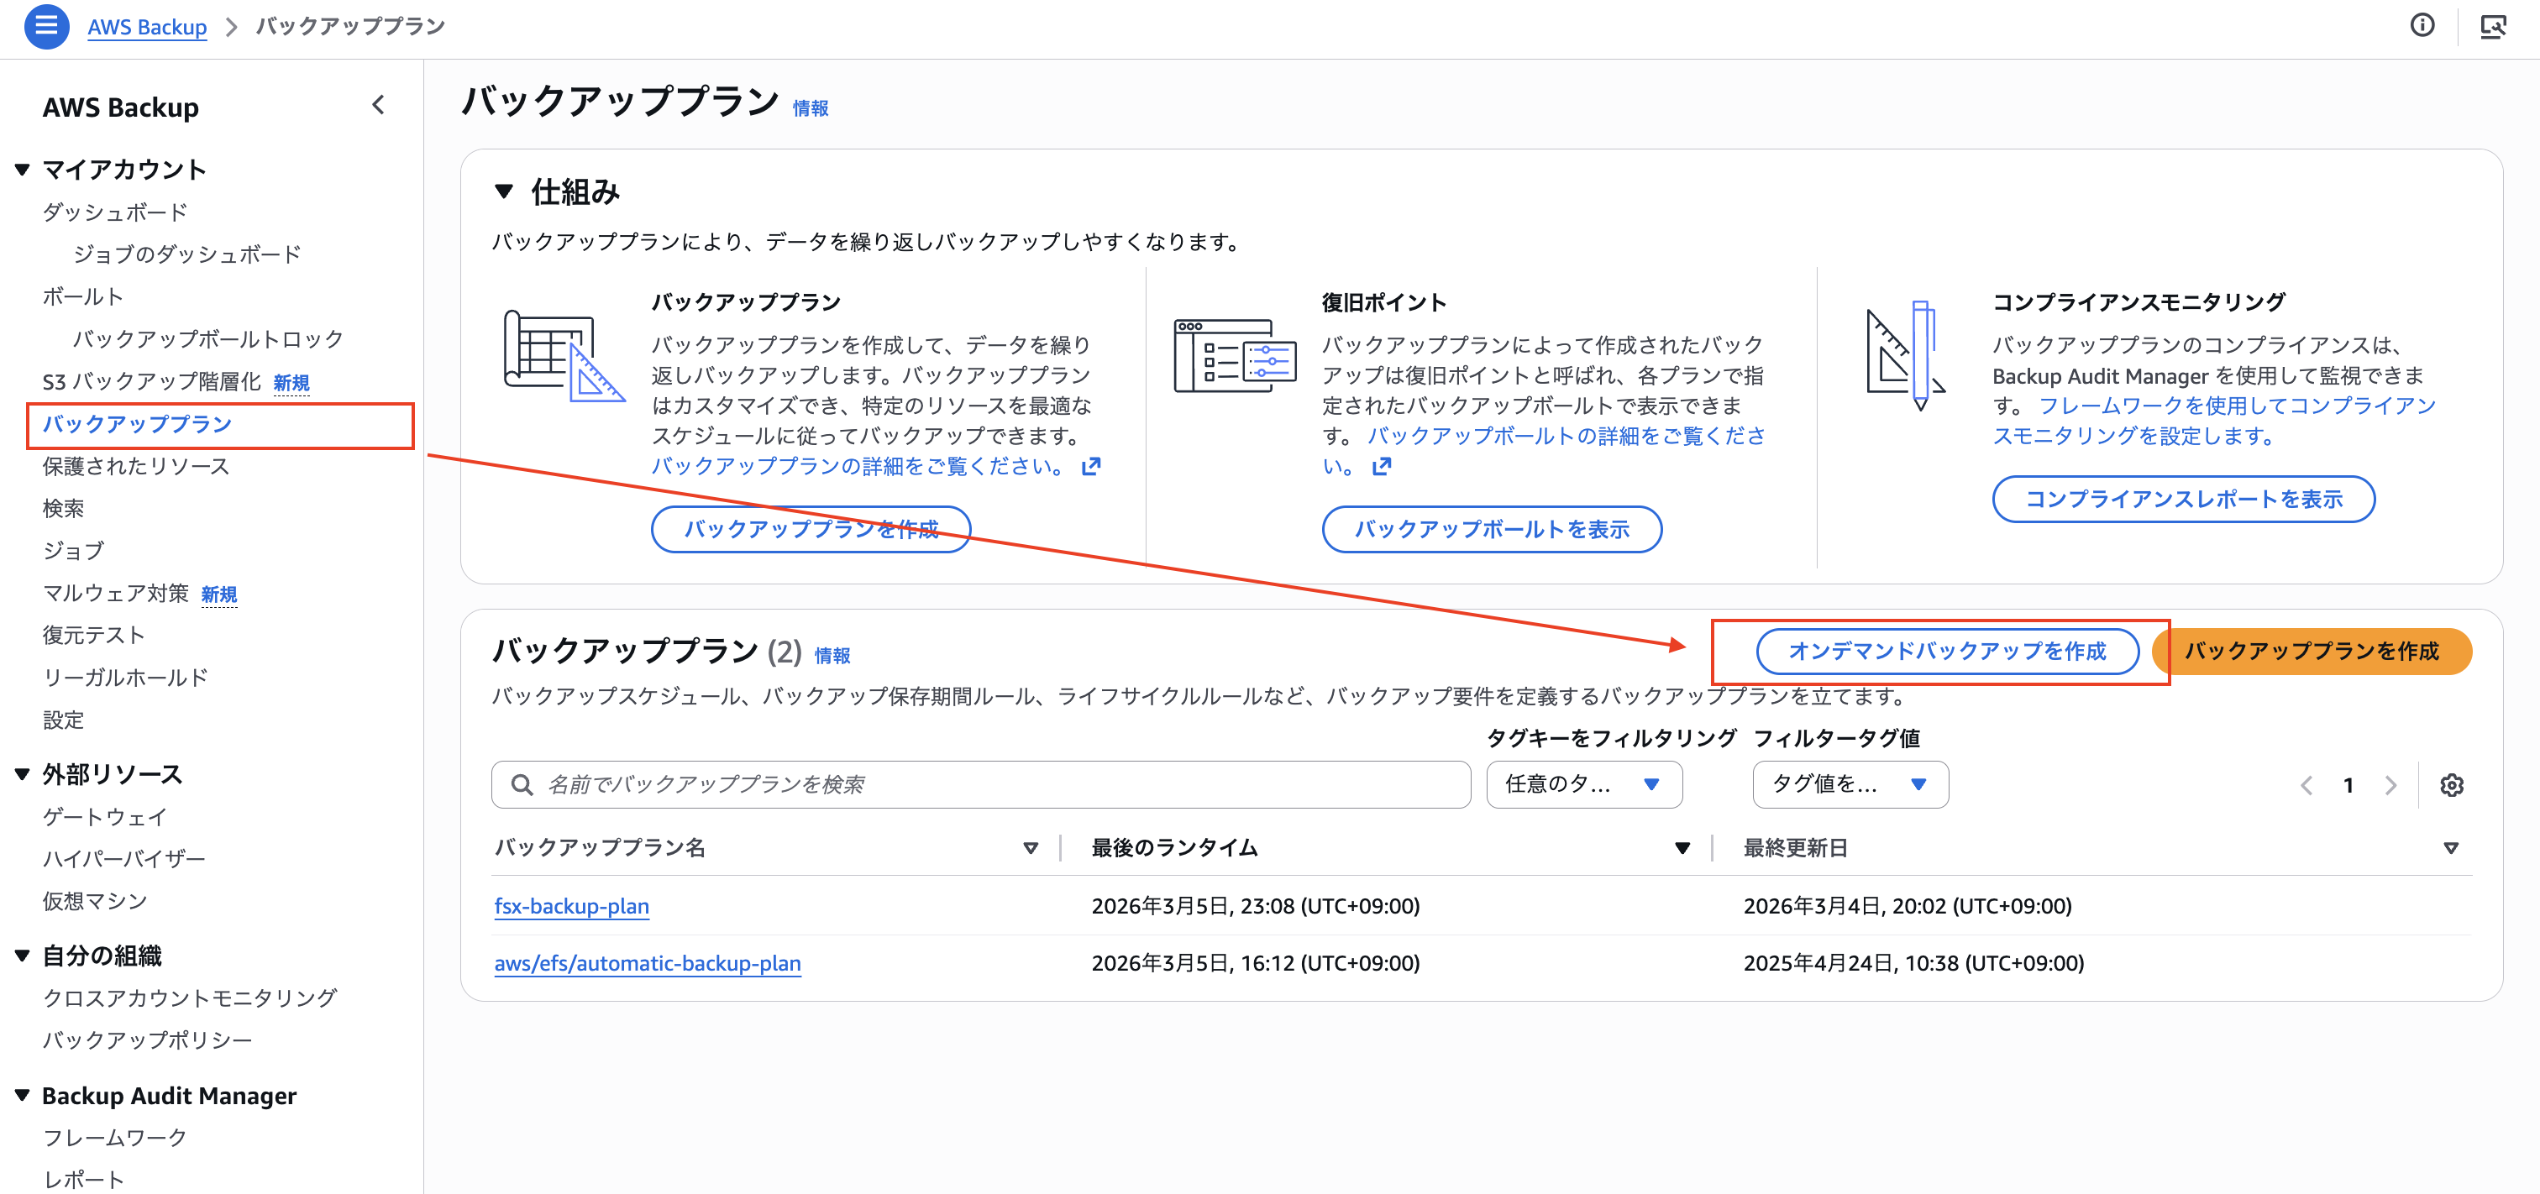Open table preferences gear icon

[x=2451, y=785]
